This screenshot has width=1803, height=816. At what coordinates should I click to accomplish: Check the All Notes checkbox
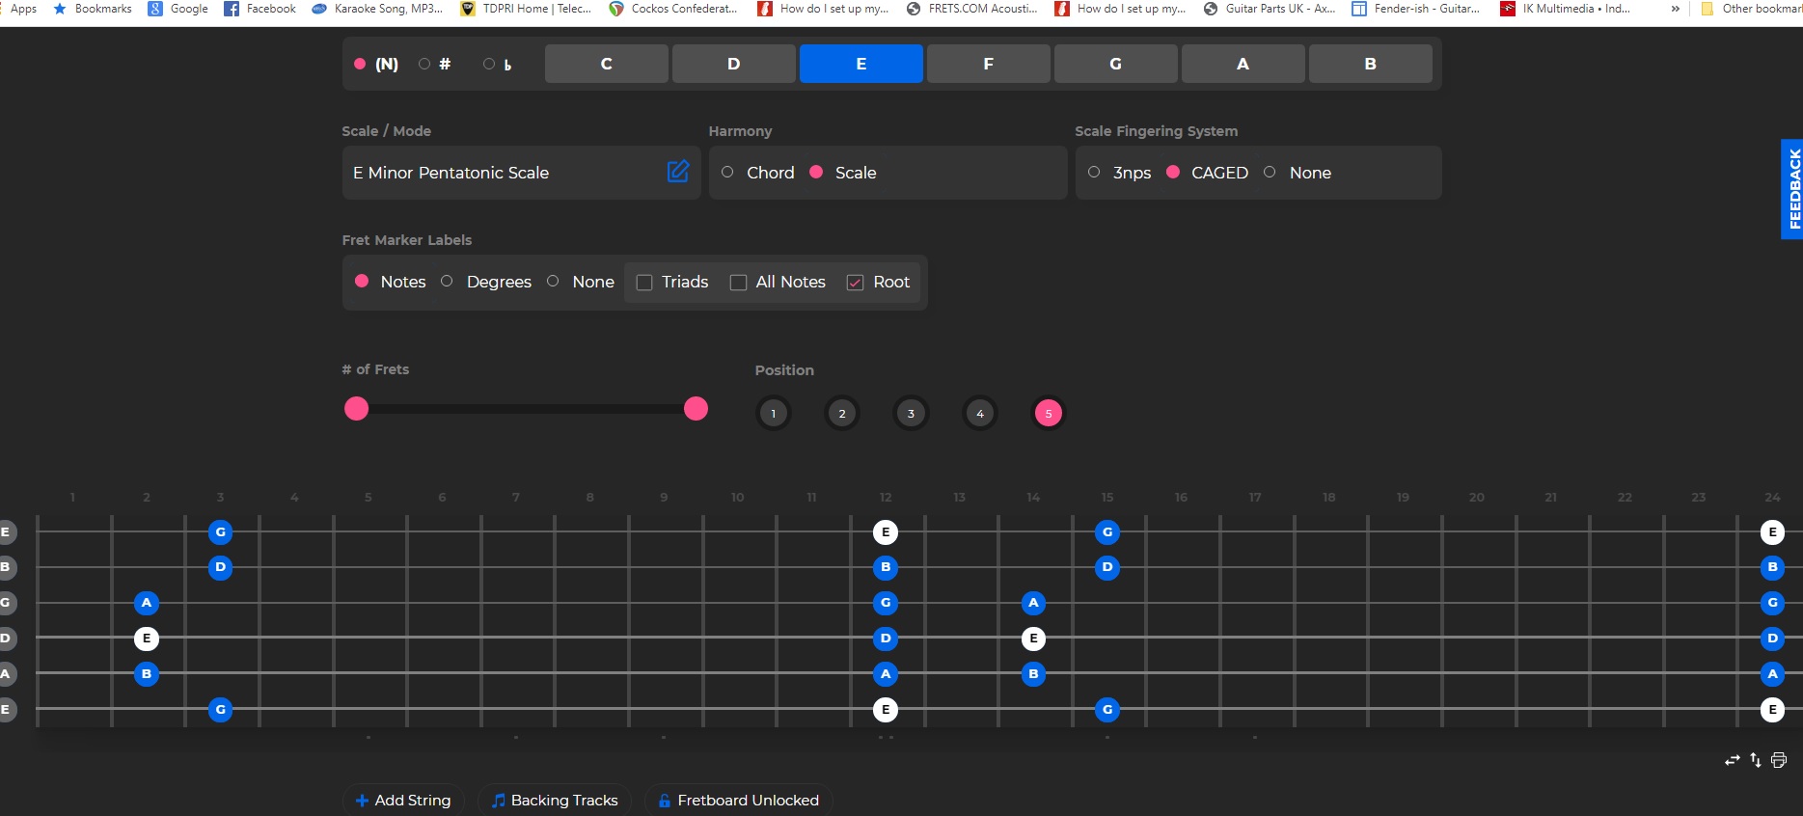coord(738,282)
